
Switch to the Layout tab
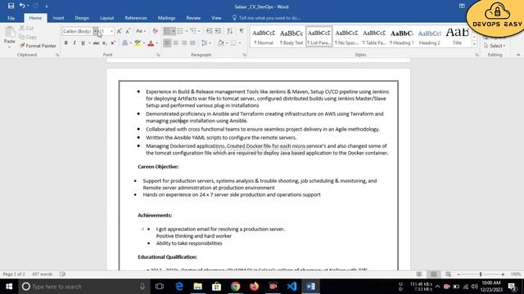(107, 18)
